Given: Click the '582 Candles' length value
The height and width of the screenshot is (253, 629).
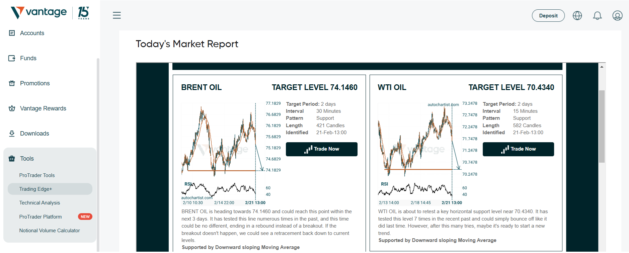Looking at the screenshot, I should tap(527, 125).
